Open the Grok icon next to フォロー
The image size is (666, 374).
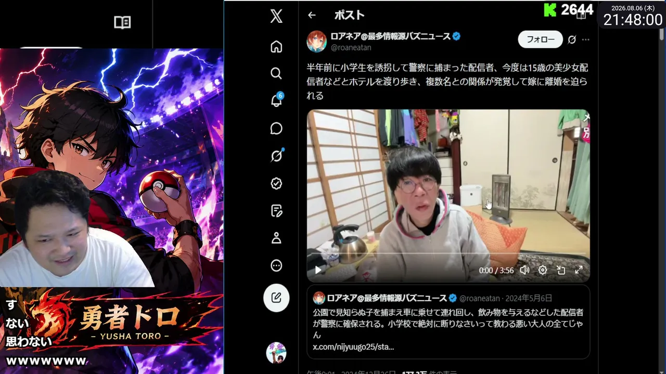point(572,39)
